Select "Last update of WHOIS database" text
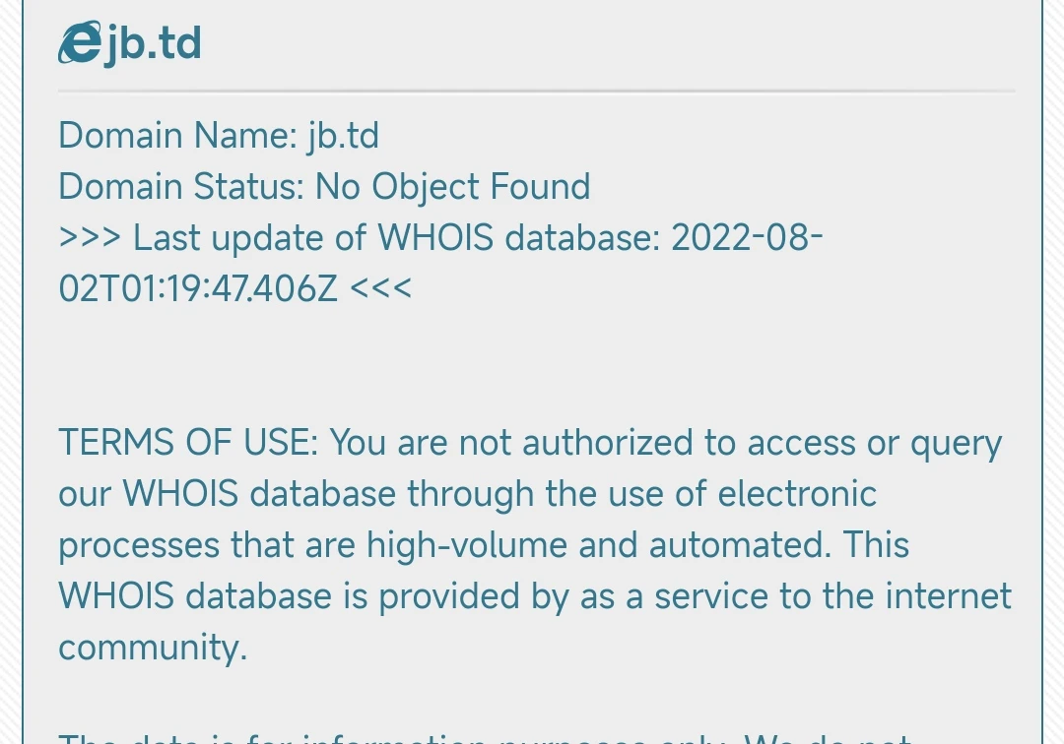Image resolution: width=1064 pixels, height=744 pixels. point(396,237)
